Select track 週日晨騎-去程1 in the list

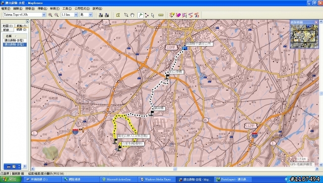click(15, 40)
